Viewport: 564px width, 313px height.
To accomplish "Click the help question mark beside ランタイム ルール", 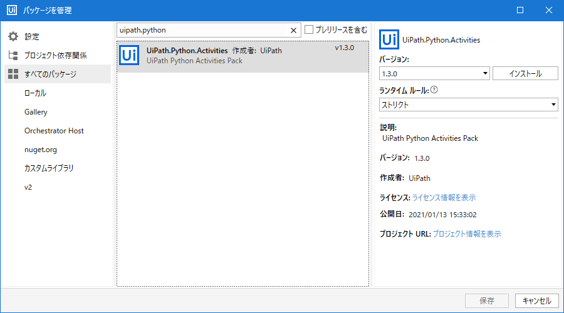I will pyautogui.click(x=434, y=90).
